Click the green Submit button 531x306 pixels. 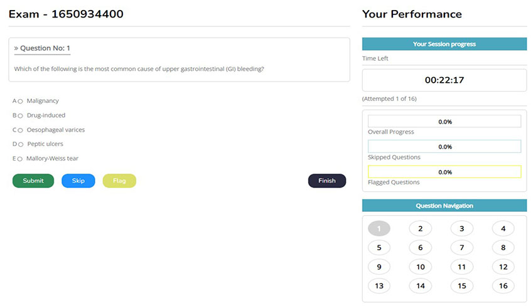33,181
